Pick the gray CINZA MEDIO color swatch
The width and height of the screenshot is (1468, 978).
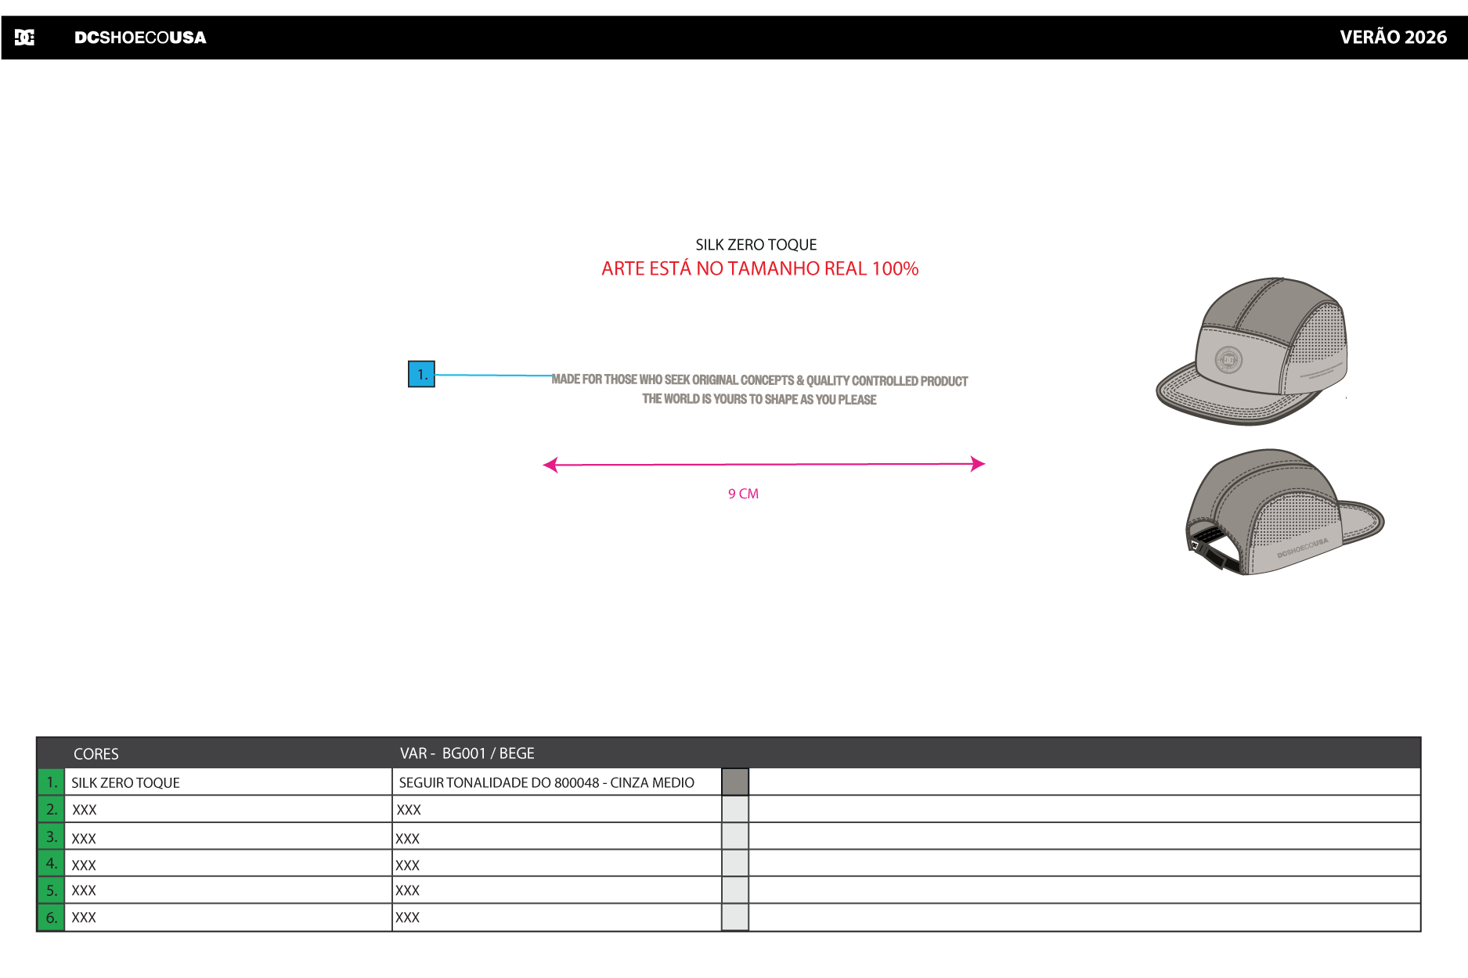734,782
